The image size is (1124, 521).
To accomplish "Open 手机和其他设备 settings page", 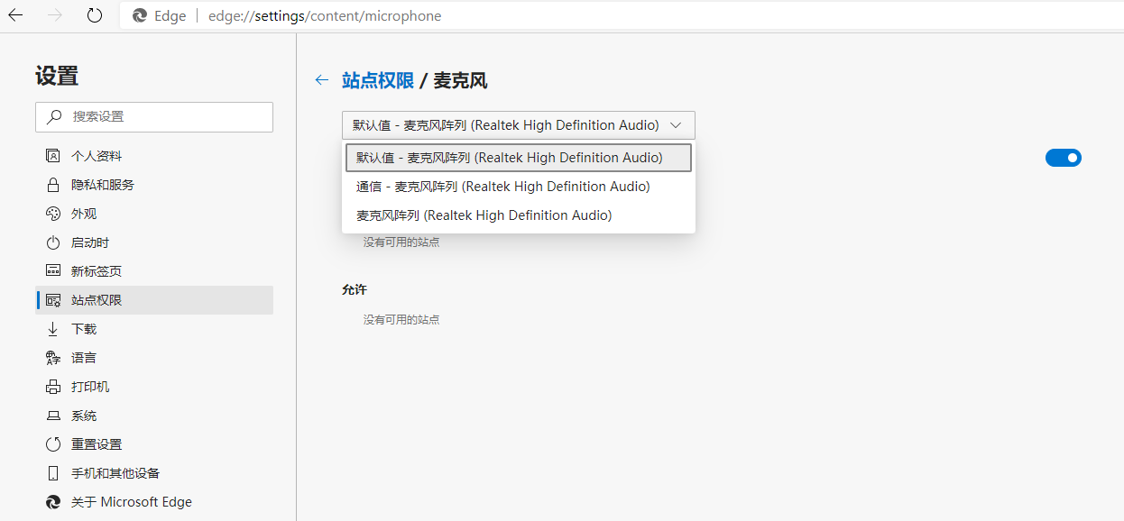I will click(x=154, y=473).
